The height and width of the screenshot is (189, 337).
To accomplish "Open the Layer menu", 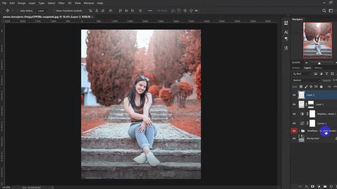I will coord(32,3).
